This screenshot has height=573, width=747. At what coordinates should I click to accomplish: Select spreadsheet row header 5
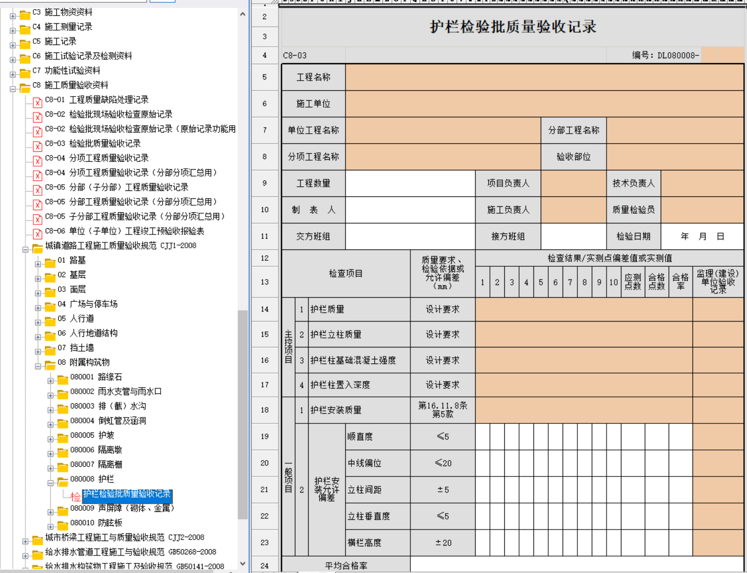coord(265,77)
